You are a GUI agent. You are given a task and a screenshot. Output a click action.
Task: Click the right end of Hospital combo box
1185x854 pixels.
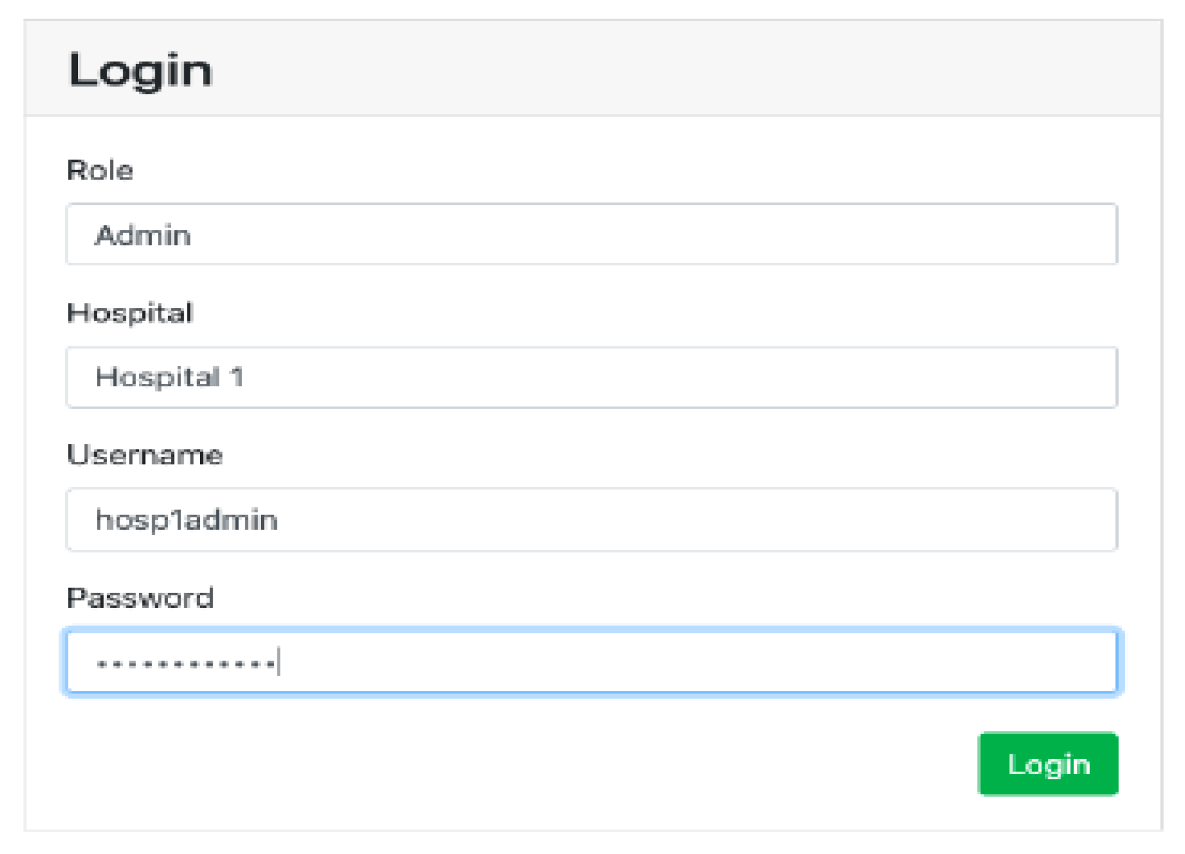point(1088,378)
